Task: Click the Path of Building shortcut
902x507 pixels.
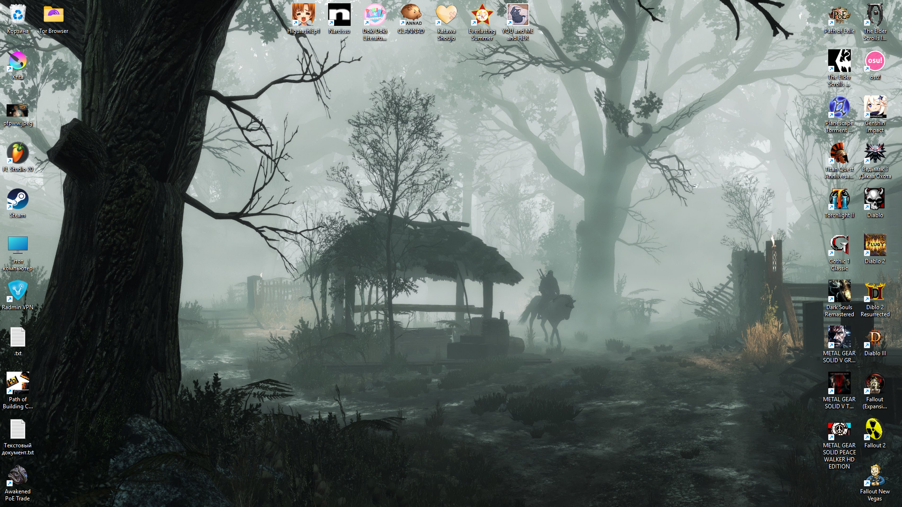Action: 17,391
